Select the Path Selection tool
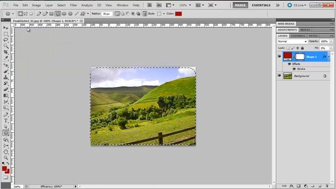 [x=6, y=127]
